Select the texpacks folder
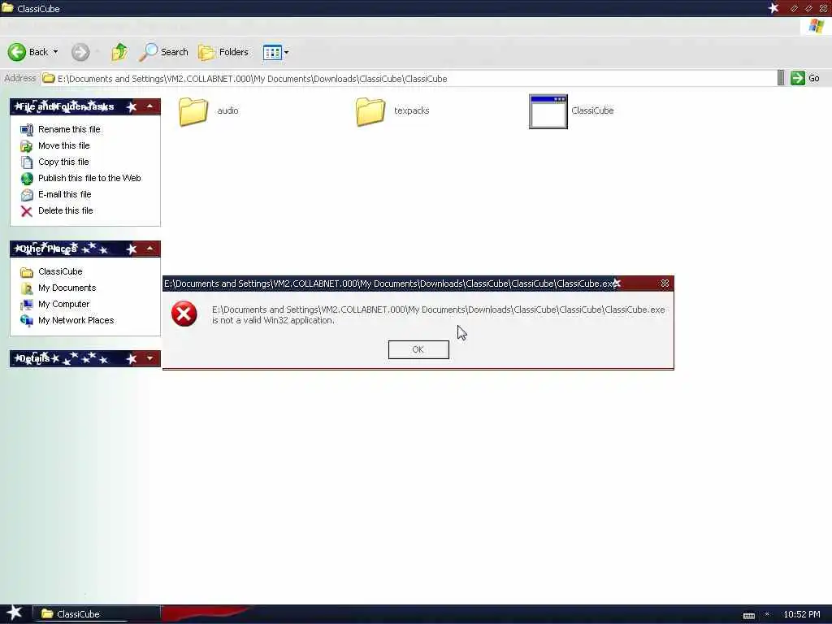This screenshot has height=624, width=832. (x=392, y=110)
